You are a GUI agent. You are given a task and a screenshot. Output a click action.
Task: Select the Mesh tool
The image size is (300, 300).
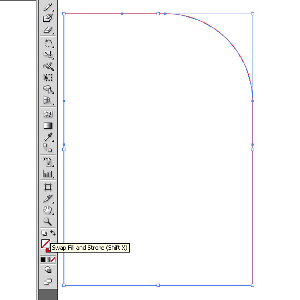click(x=48, y=114)
